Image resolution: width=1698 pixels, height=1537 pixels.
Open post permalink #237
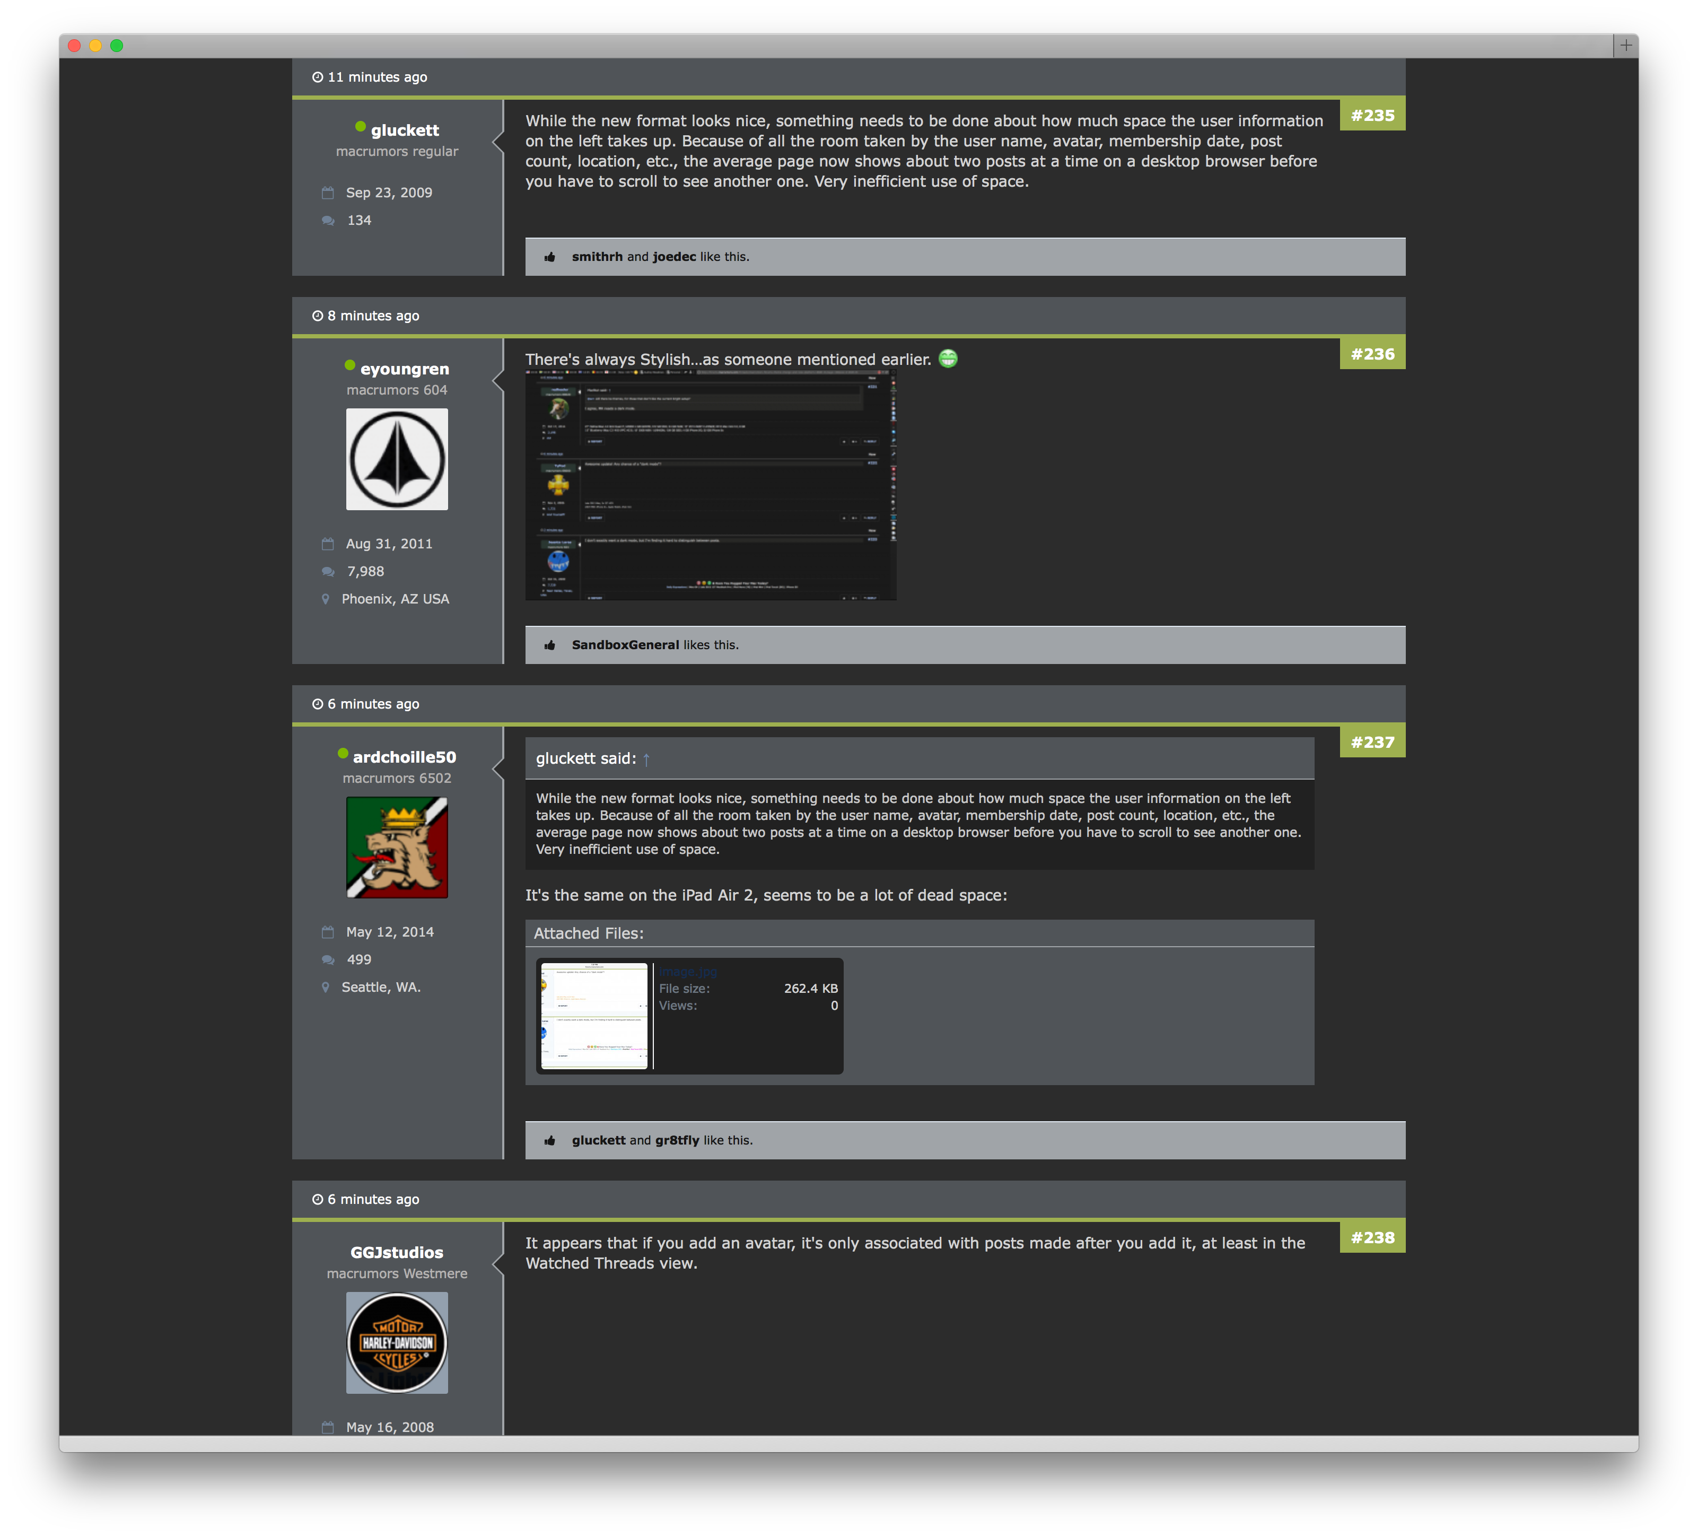click(x=1372, y=742)
